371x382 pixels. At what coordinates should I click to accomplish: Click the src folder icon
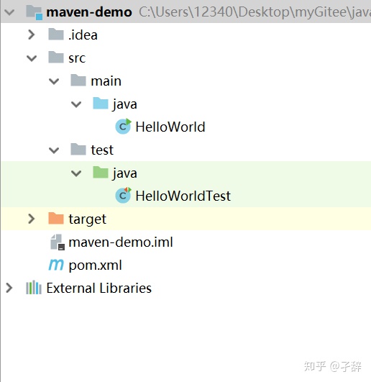56,58
